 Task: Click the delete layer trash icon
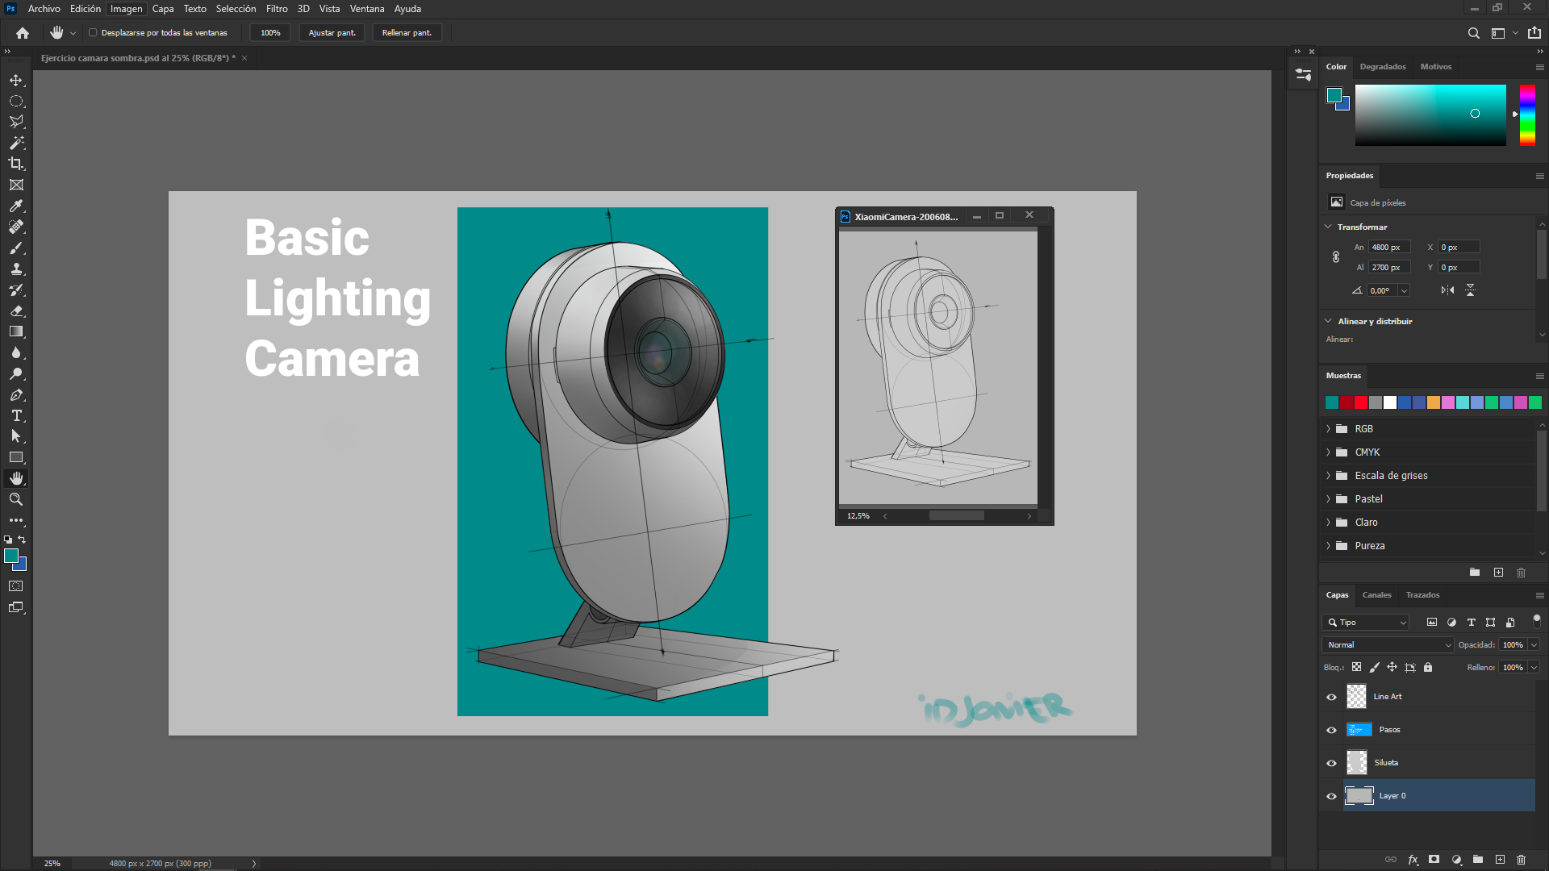click(1521, 860)
